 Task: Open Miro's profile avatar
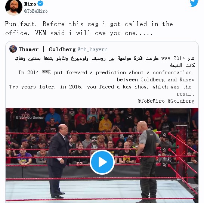[14, 7]
